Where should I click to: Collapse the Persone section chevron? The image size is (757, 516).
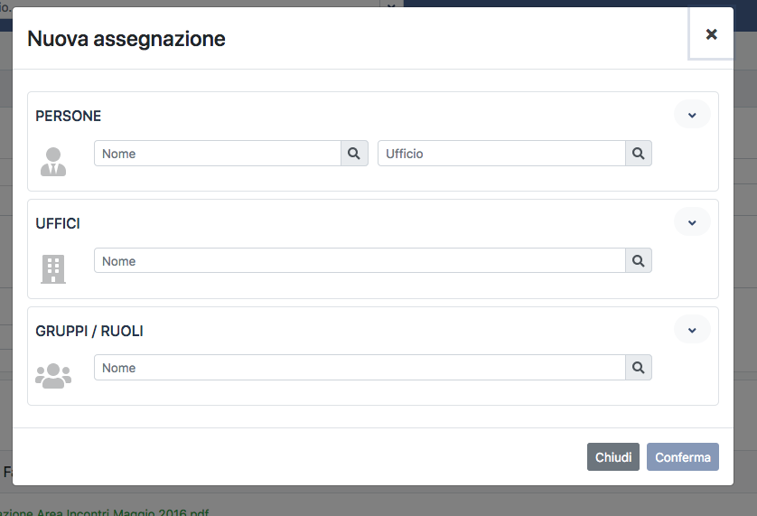(692, 115)
